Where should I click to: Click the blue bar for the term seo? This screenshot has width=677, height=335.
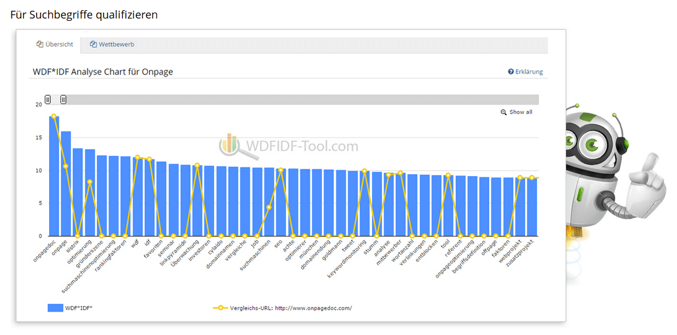coord(281,203)
